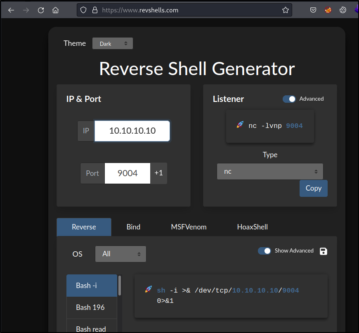Switch to the Bind tab
This screenshot has height=333, width=359.
tap(133, 227)
